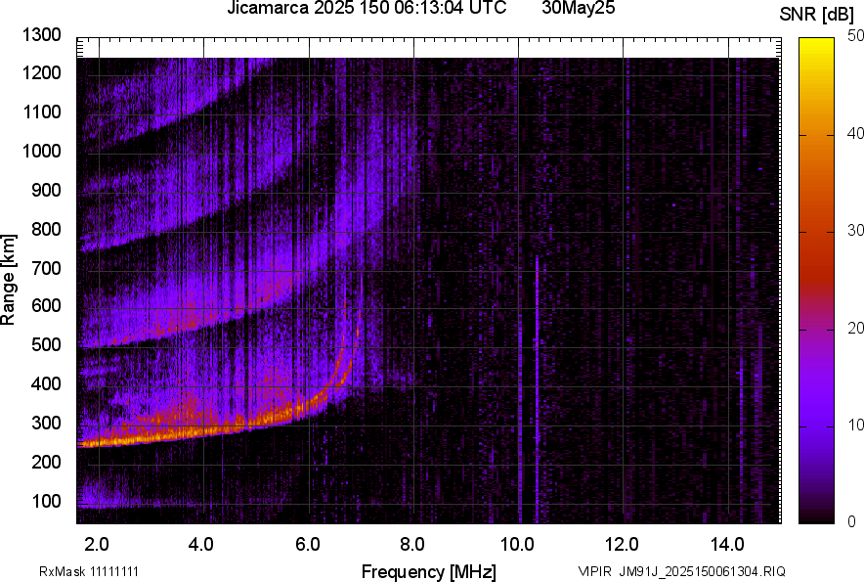Click the colorbar value '30'
The image size is (864, 582).
pyautogui.click(x=855, y=230)
